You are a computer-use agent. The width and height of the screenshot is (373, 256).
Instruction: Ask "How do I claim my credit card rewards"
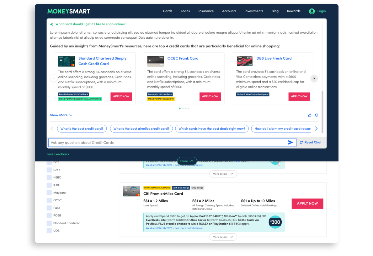click(x=281, y=128)
